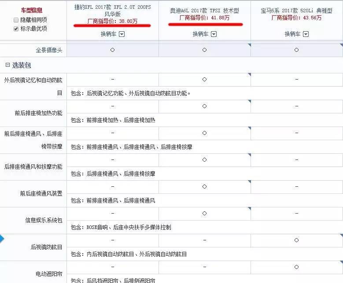Click 前后排座椅加热功能 option circle for 奥迪A6L
343x283 pixels.
click(x=205, y=106)
